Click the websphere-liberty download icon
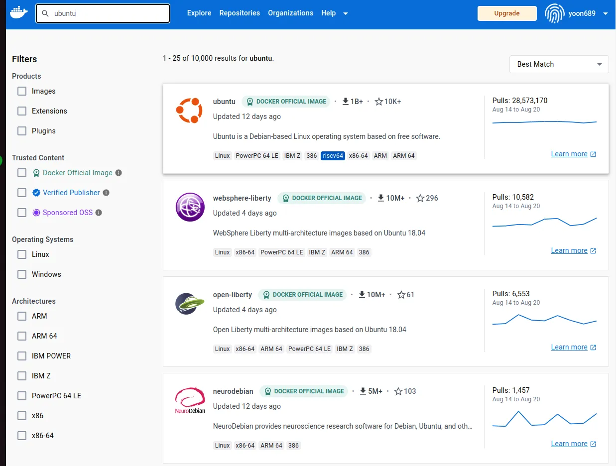The height and width of the screenshot is (466, 616). pyautogui.click(x=381, y=198)
